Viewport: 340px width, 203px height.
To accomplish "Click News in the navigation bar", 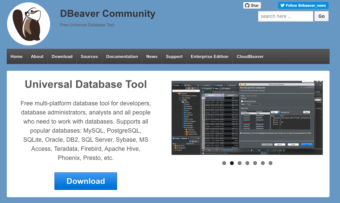I will (152, 57).
